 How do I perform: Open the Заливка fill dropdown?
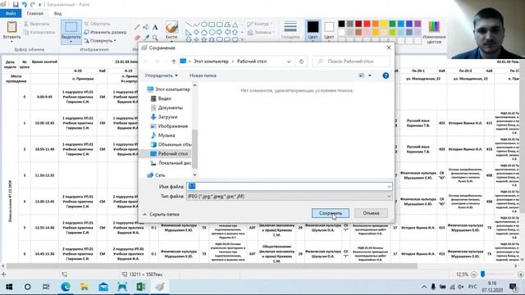point(261,32)
